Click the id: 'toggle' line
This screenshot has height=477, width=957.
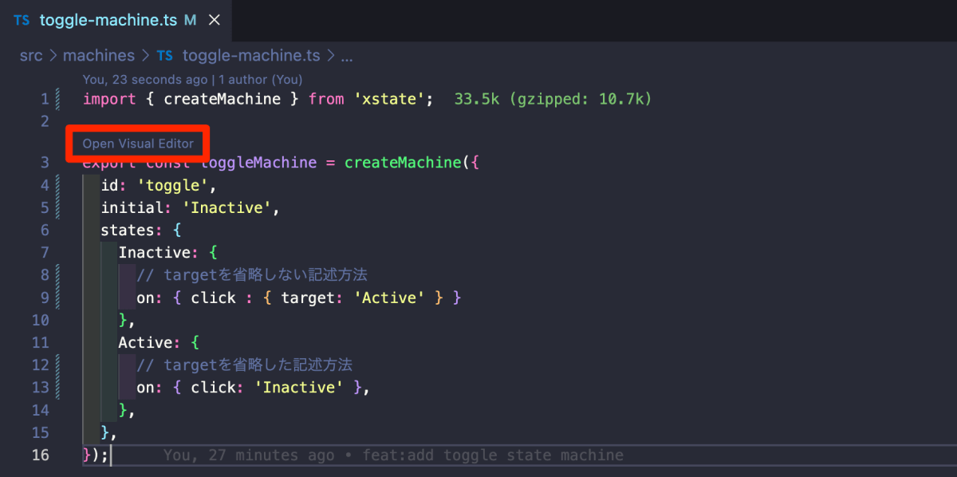158,185
